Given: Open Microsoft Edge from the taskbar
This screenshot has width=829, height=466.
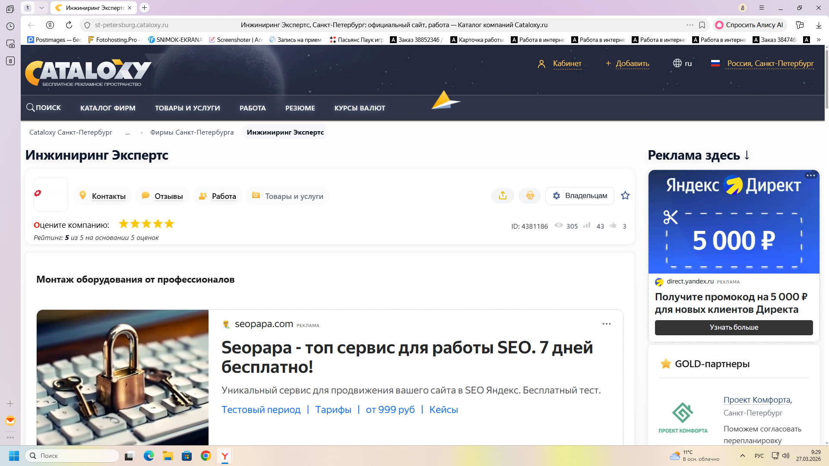Looking at the screenshot, I should coord(149,456).
